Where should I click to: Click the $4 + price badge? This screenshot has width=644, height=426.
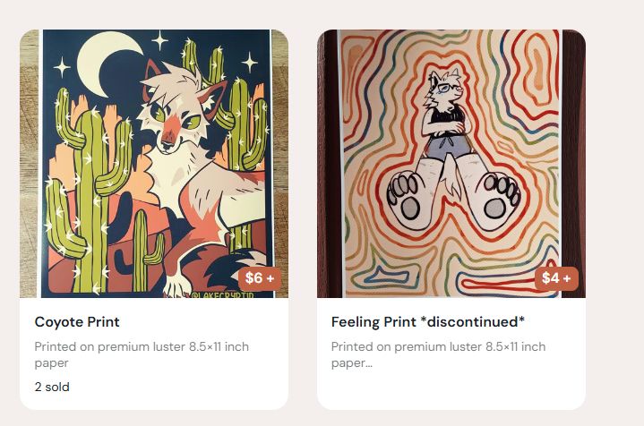tap(556, 278)
